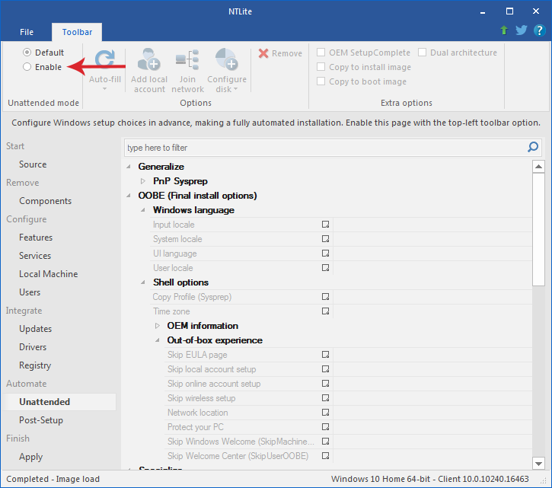This screenshot has height=488, width=552.
Task: Open the File tab
Action: tap(27, 32)
